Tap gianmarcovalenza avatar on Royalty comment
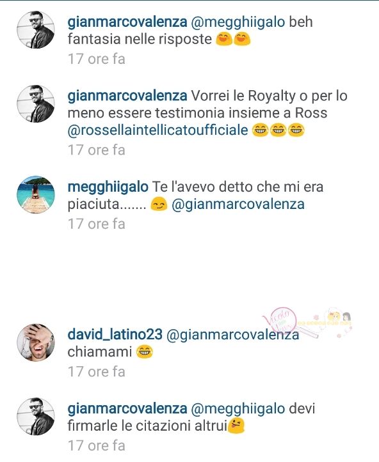379x462 pixels. [36, 104]
